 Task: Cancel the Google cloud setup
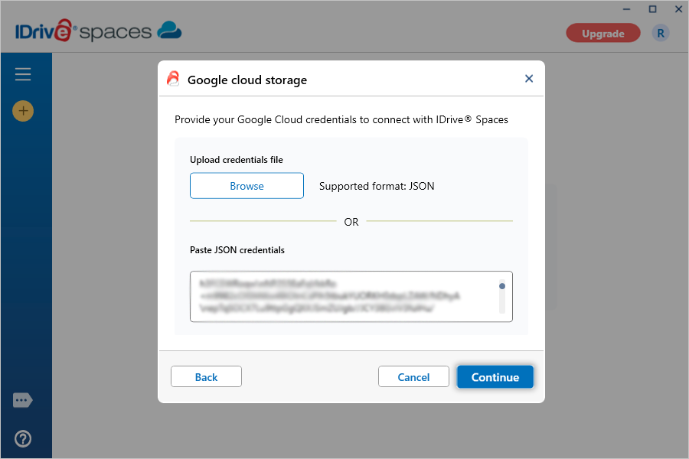(x=413, y=377)
